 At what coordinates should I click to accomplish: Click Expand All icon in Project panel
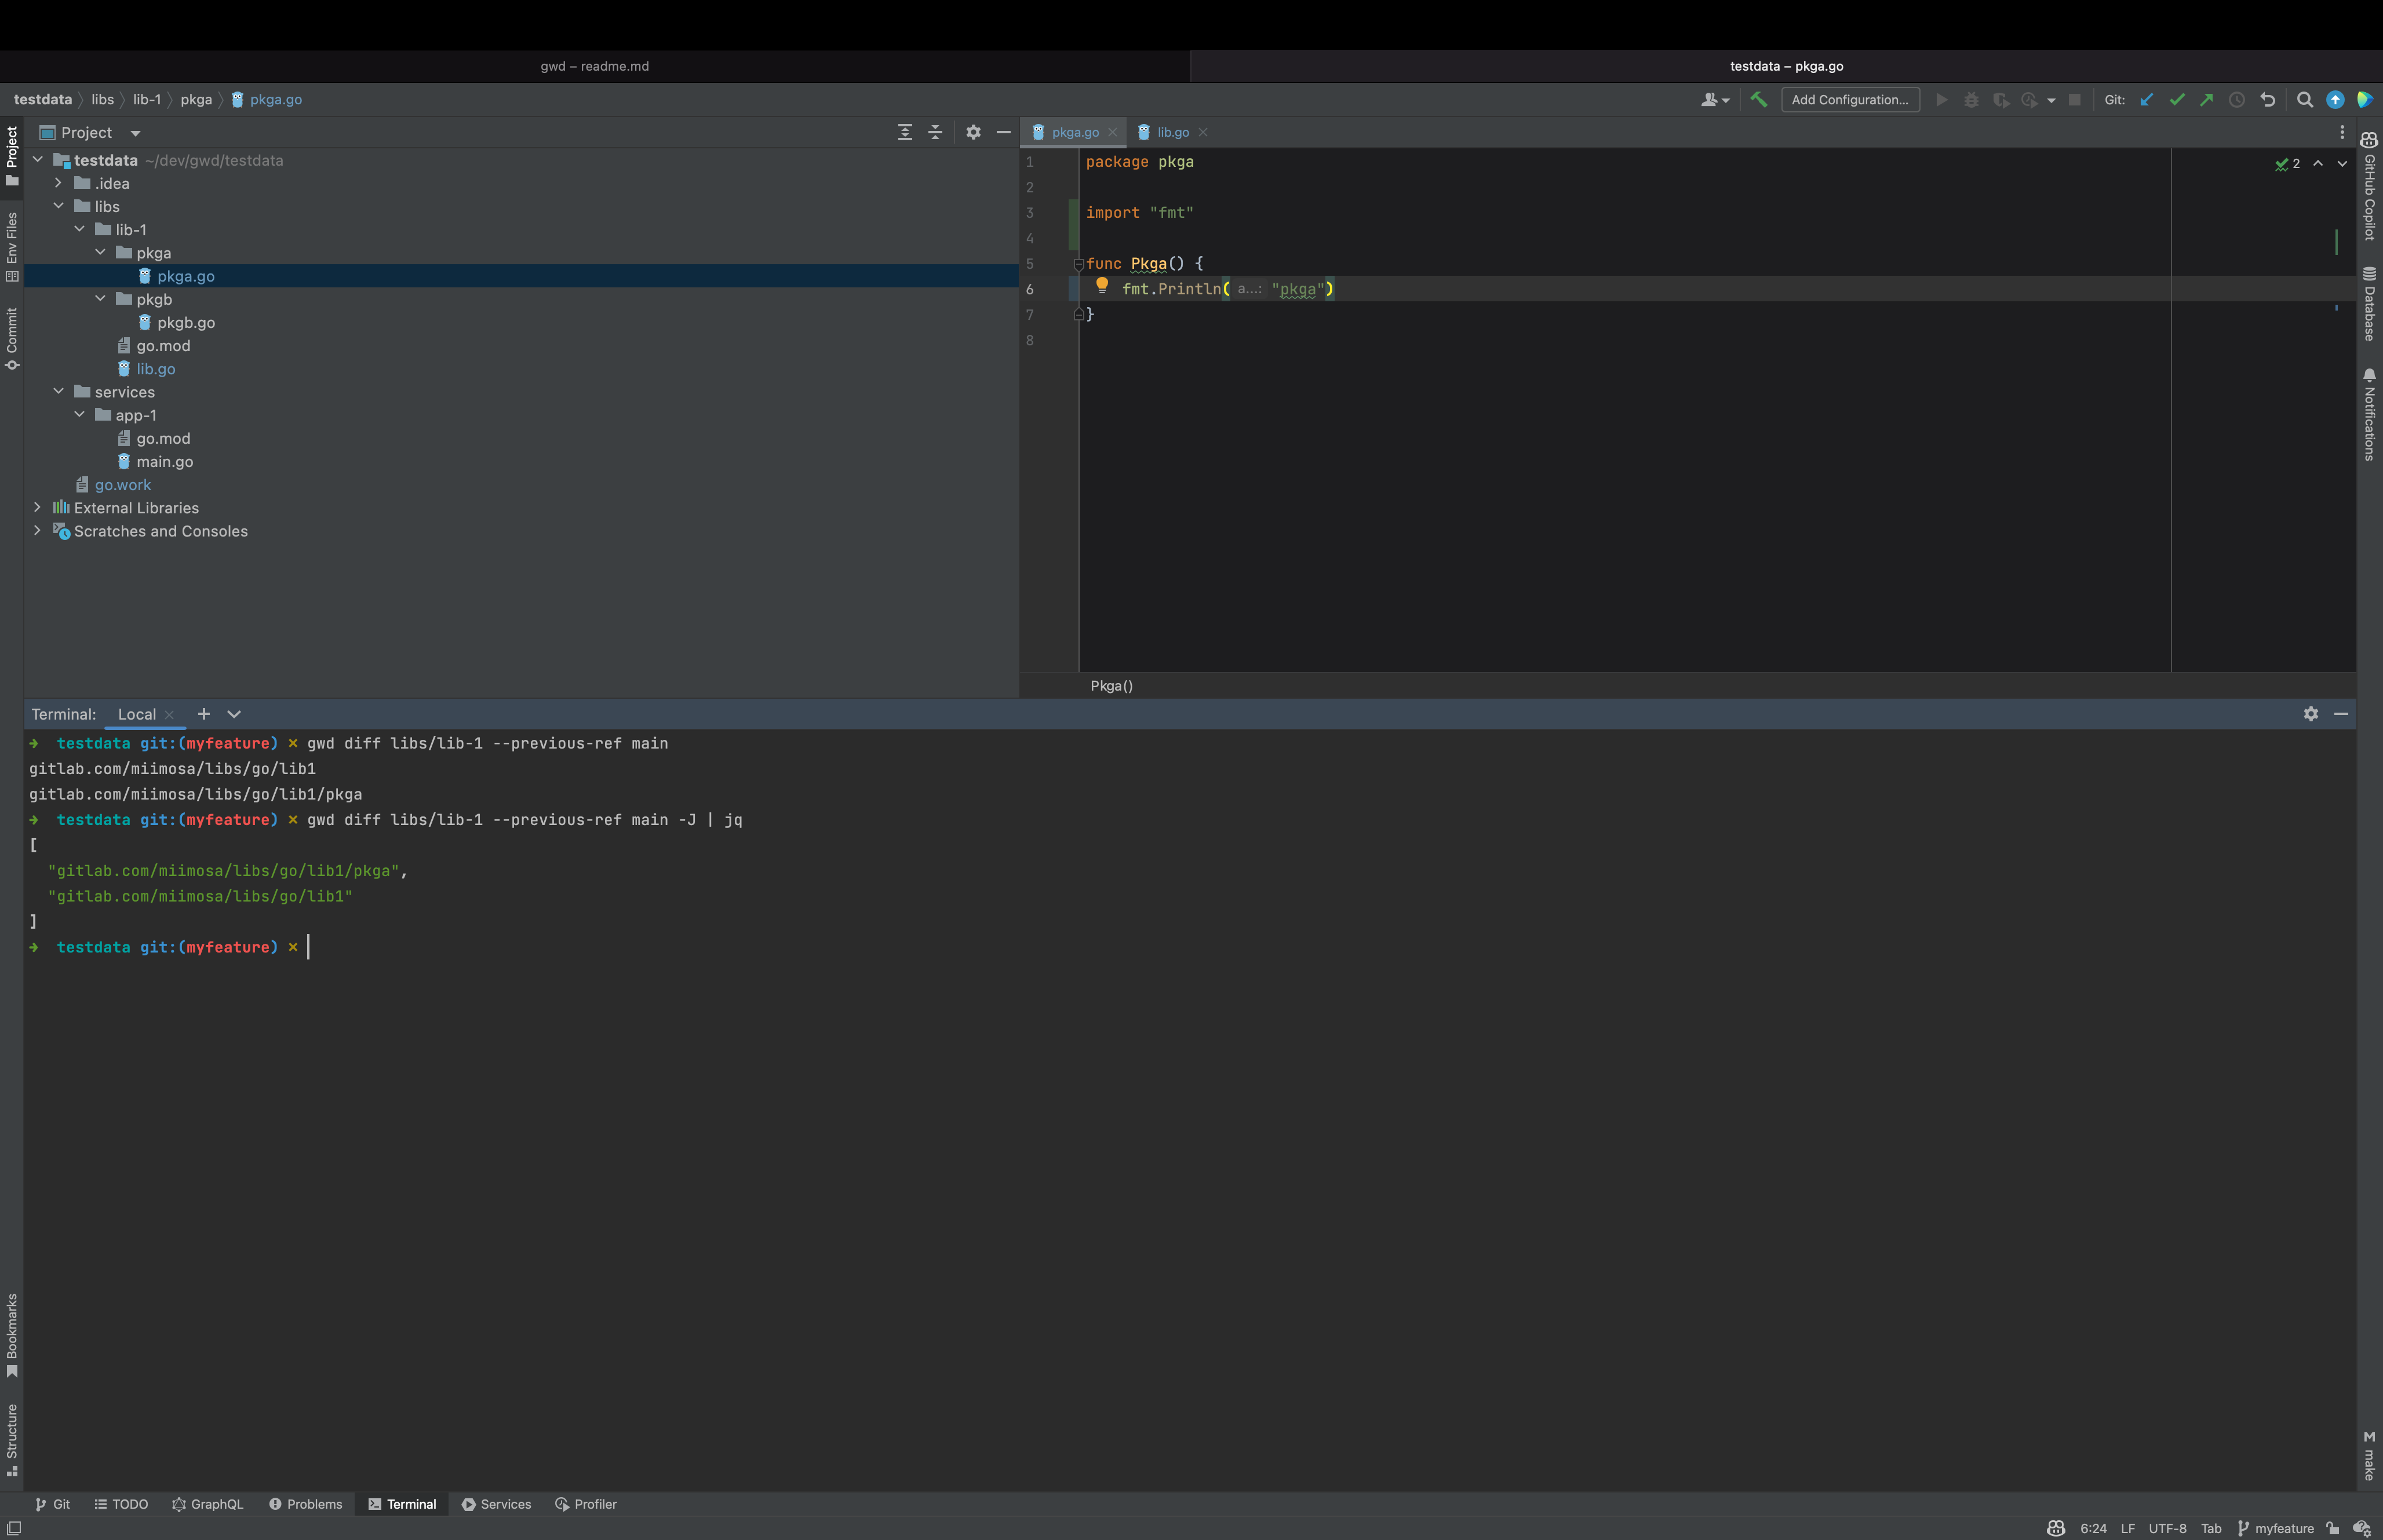(x=905, y=132)
